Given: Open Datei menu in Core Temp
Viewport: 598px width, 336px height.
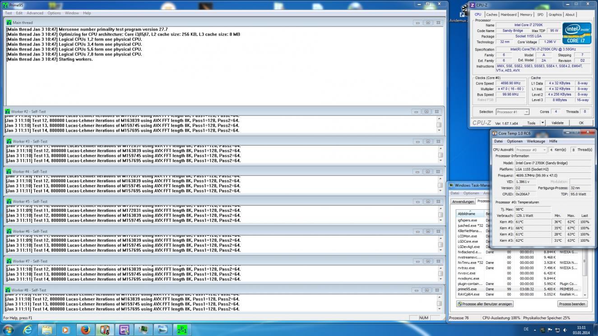Looking at the screenshot, I should click(x=498, y=141).
